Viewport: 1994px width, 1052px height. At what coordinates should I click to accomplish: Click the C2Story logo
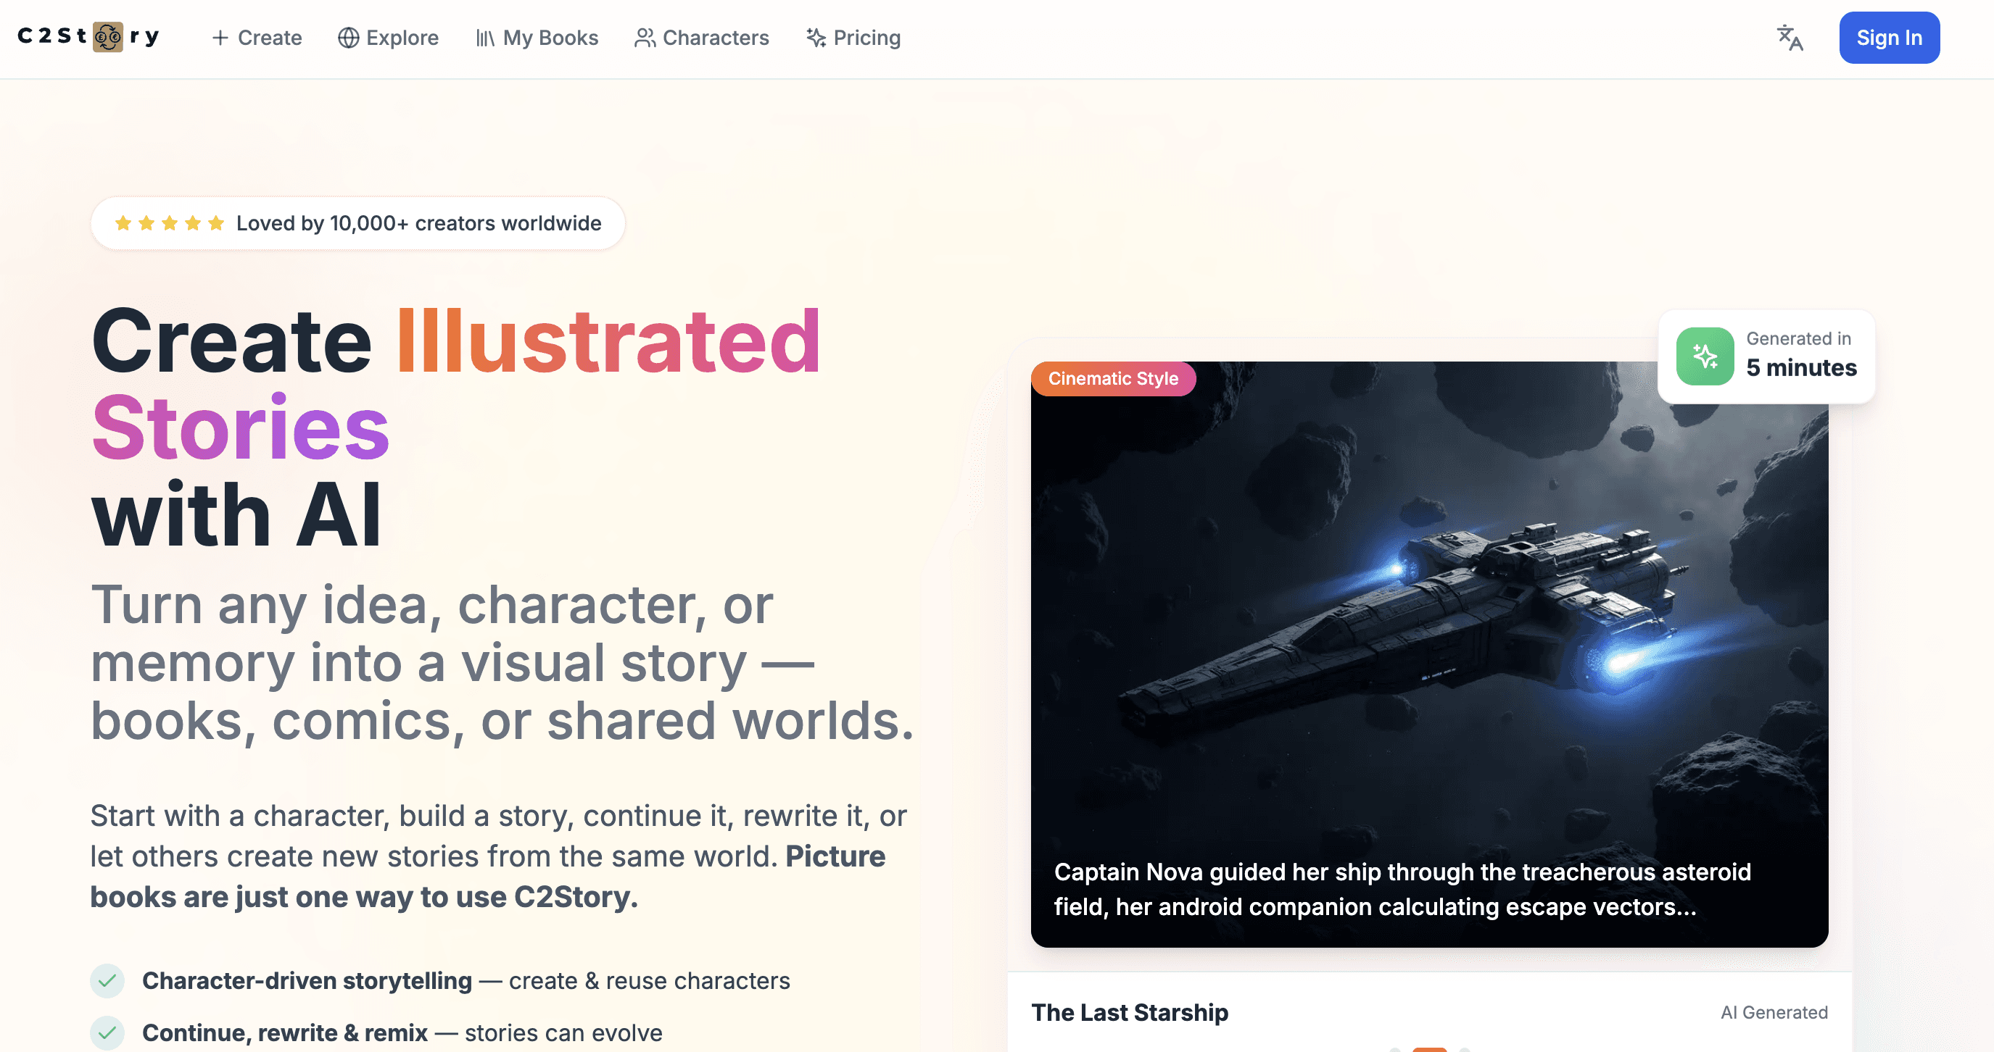click(x=88, y=36)
